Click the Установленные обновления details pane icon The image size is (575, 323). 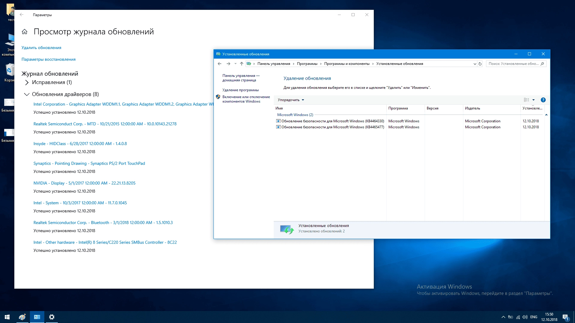[x=287, y=229]
